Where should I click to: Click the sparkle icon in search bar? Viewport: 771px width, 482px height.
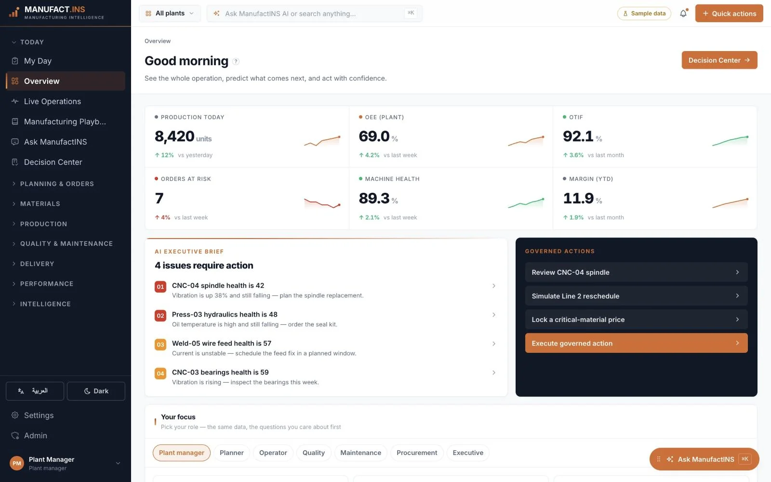[216, 13]
